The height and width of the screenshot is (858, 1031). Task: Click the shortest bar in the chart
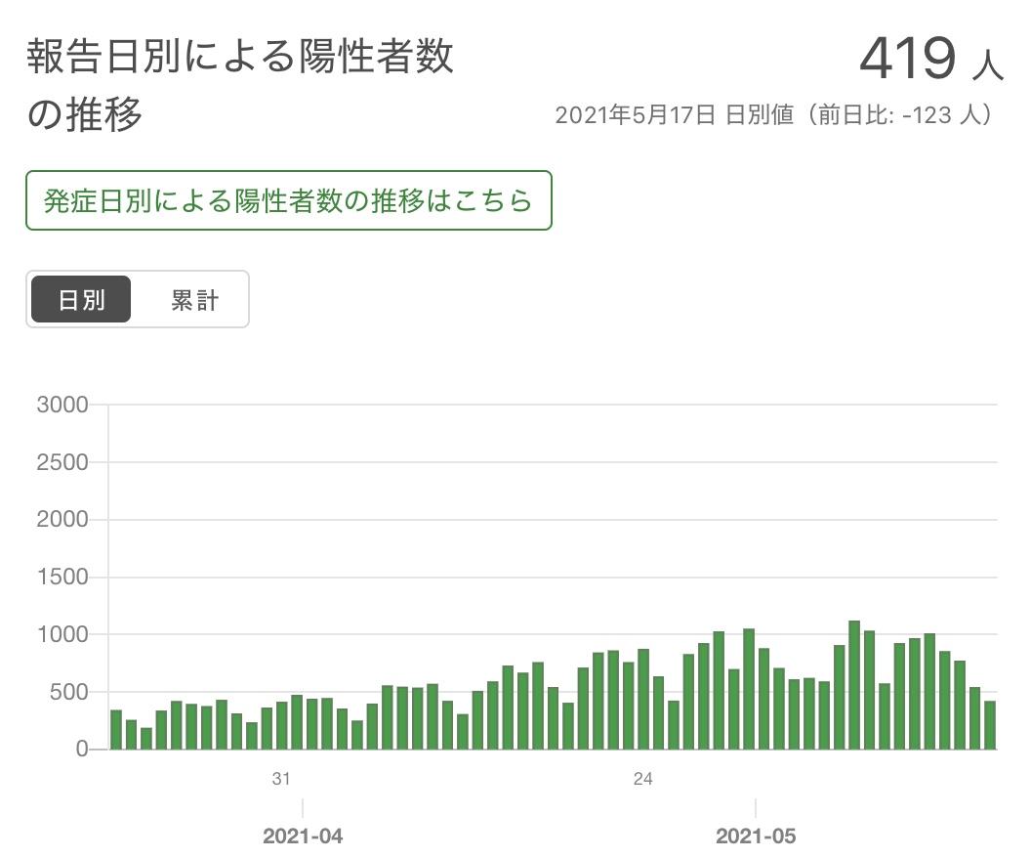coord(146,739)
